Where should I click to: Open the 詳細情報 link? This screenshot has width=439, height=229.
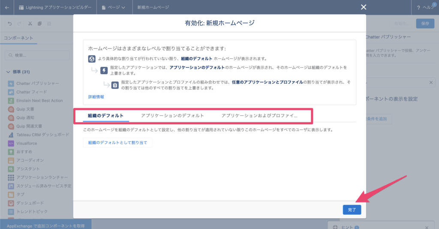96,97
